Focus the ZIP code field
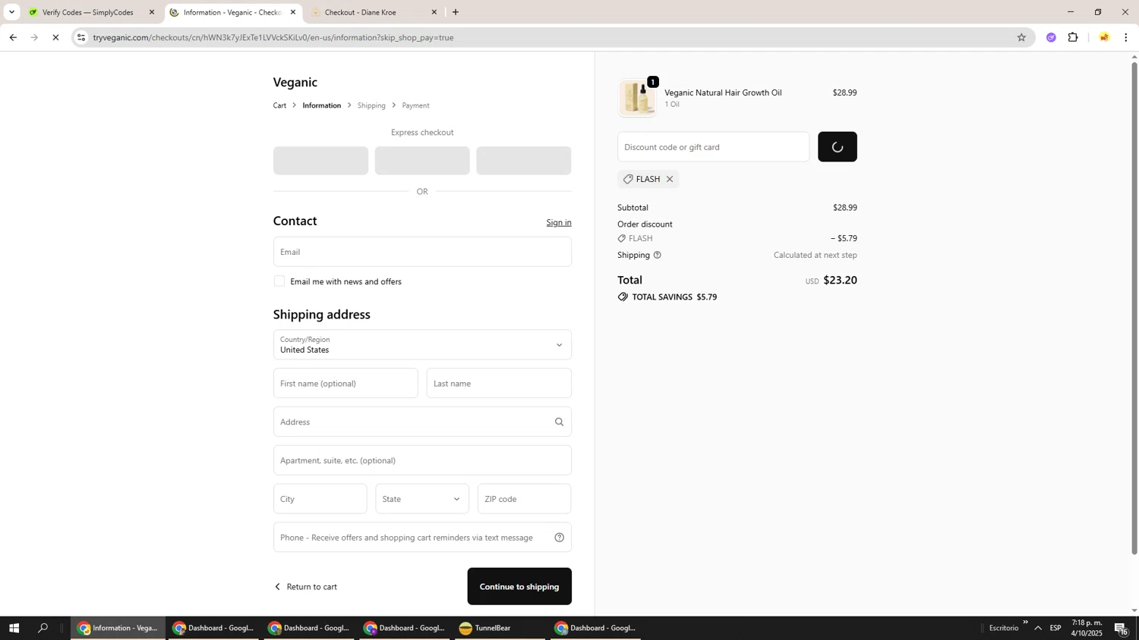 (524, 499)
